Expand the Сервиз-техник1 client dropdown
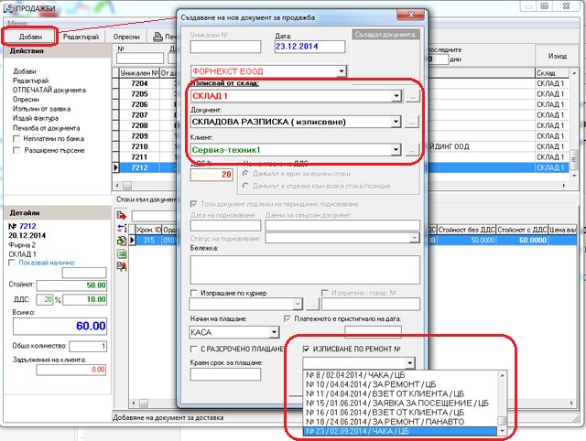 click(x=396, y=149)
